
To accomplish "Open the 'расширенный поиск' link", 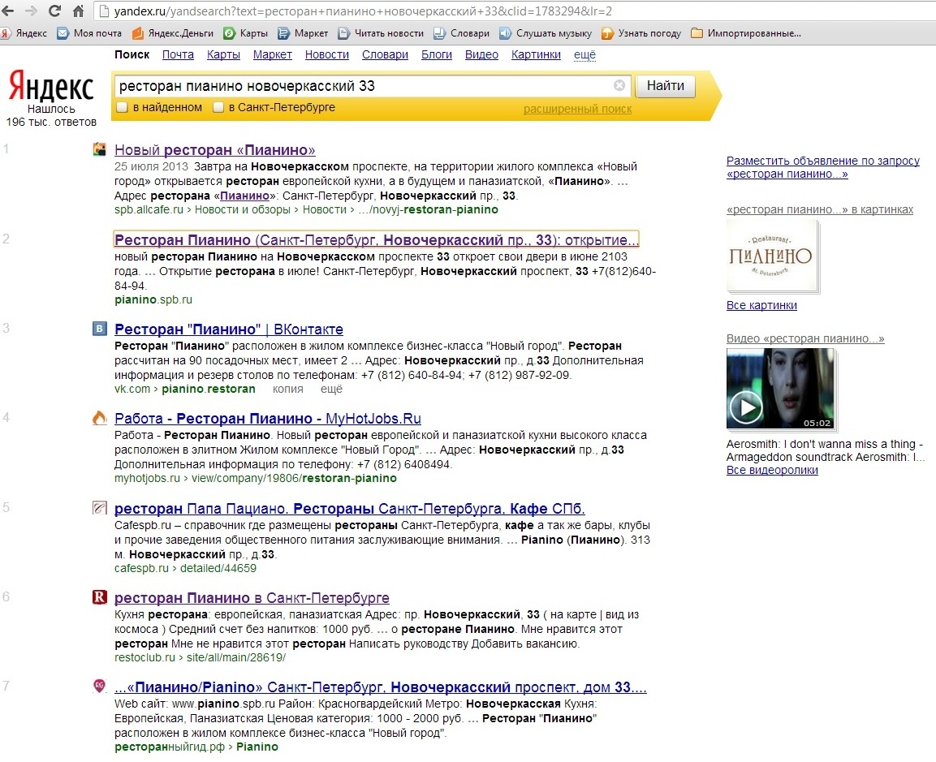I will [577, 110].
